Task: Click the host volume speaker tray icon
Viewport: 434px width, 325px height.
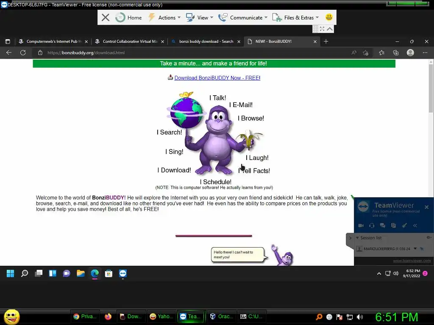Action: pos(360,317)
